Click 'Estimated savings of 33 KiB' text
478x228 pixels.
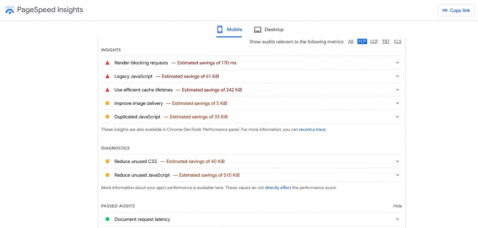(x=199, y=117)
